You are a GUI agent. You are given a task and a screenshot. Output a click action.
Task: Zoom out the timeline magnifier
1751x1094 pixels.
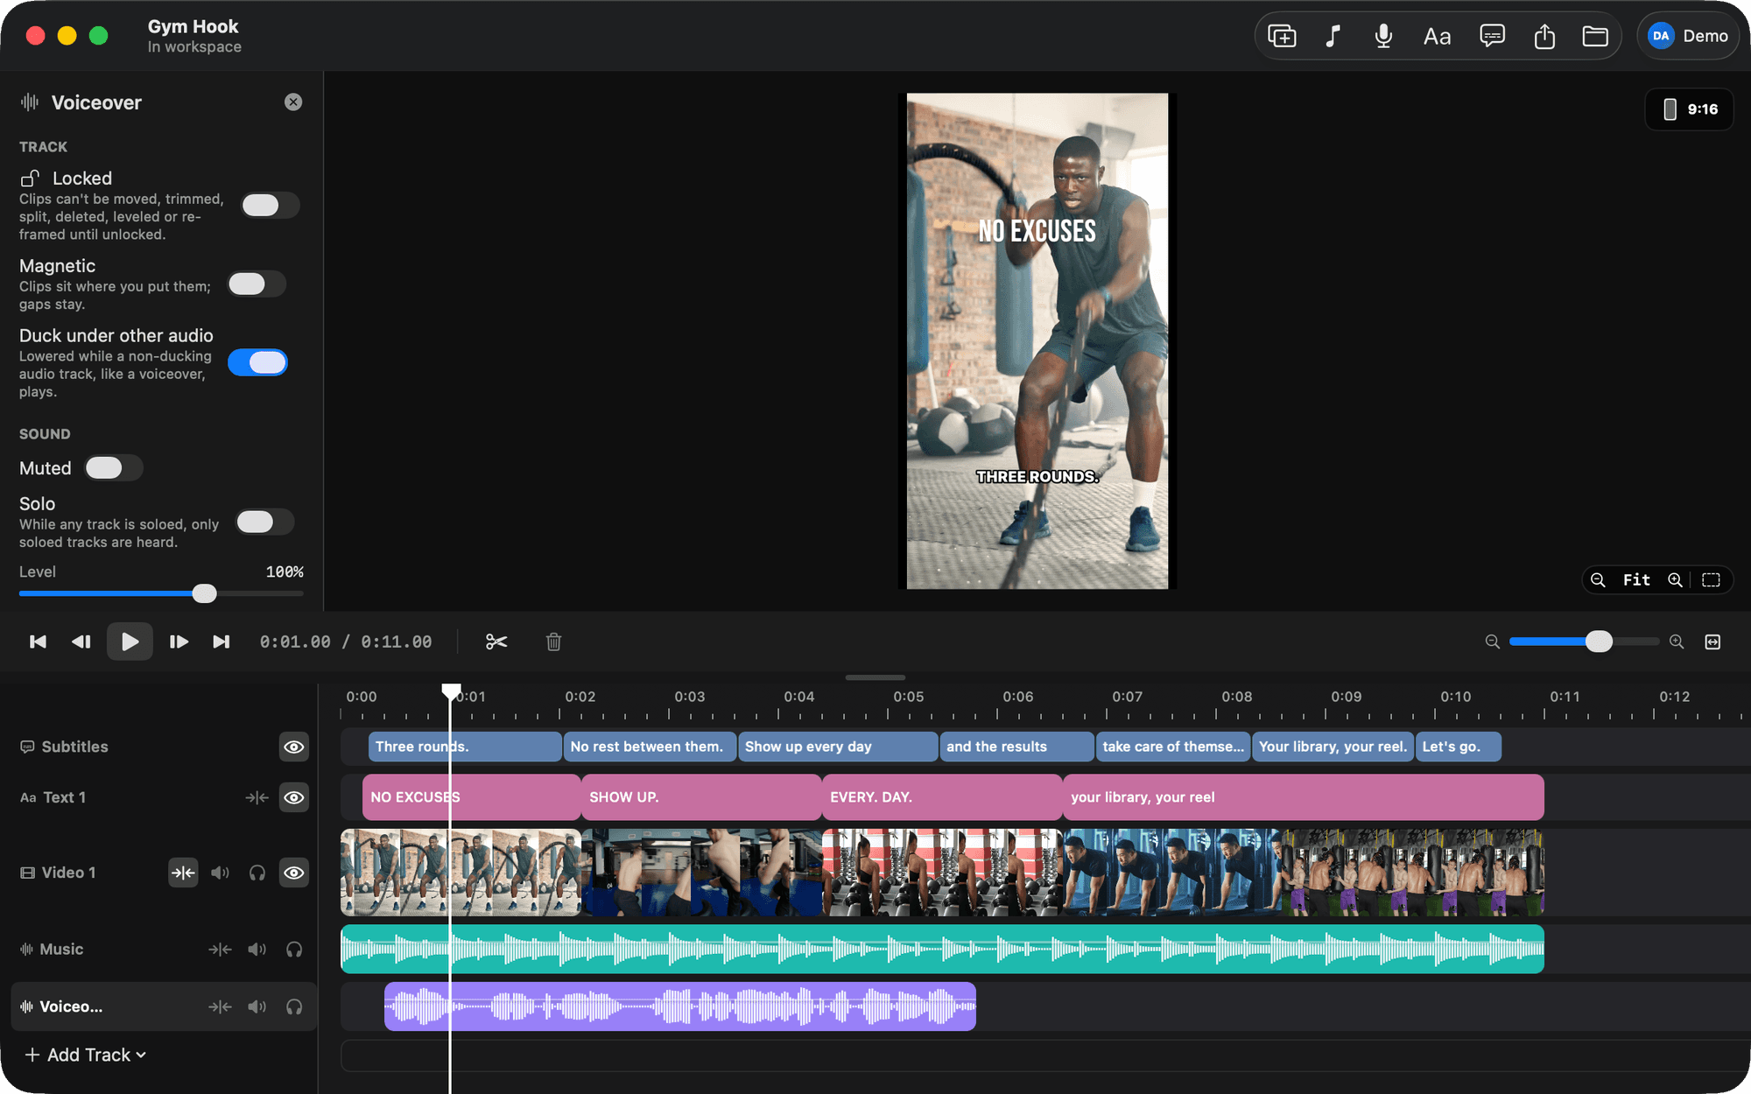point(1493,642)
